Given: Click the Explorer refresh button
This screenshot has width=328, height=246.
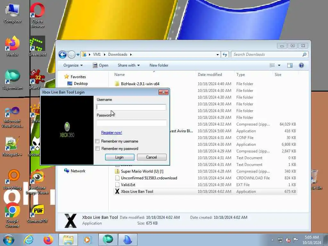Looking at the screenshot, I should pyautogui.click(x=225, y=54).
